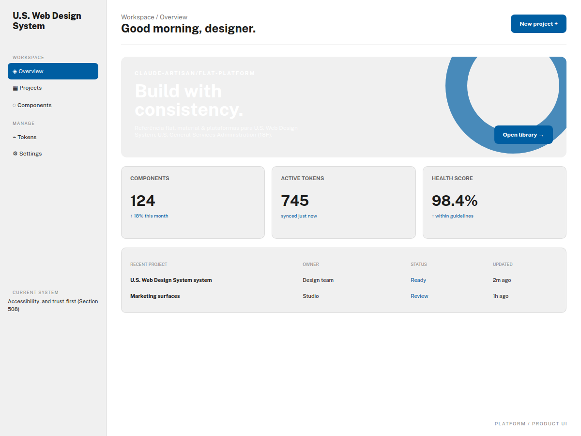Open U.S. Web Design System system project
This screenshot has width=581, height=436.
point(171,280)
